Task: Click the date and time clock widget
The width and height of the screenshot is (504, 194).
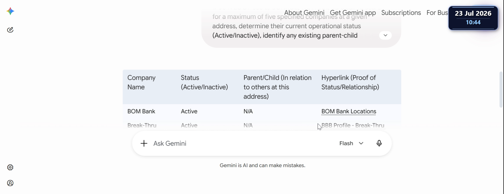Action: point(473,18)
